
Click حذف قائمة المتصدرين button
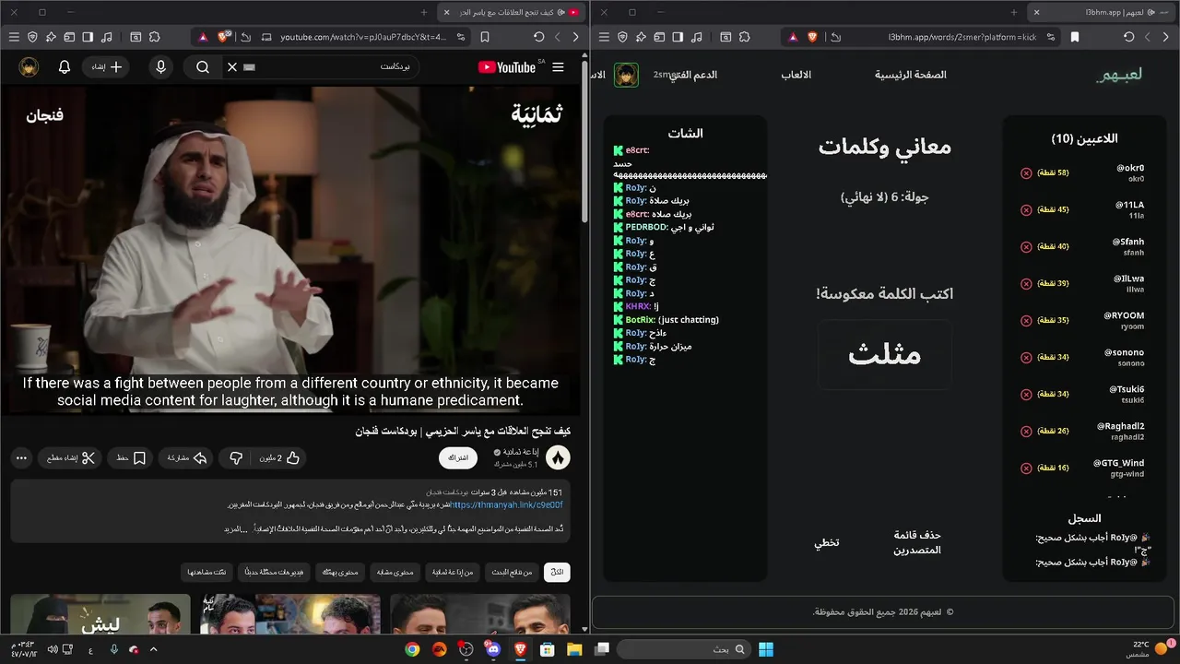(917, 542)
